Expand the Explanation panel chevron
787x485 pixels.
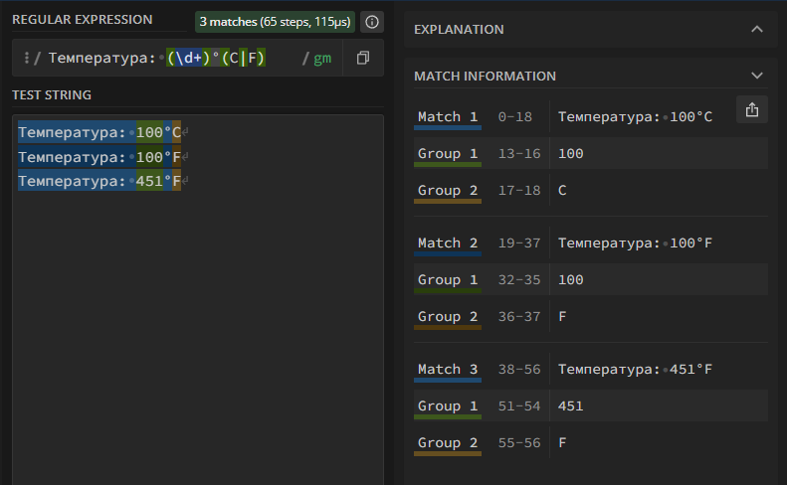pos(757,30)
